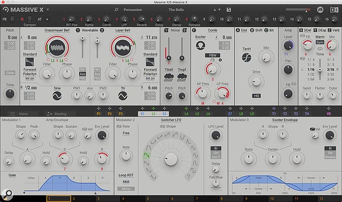Open the Layer Bell wavetable selector
This screenshot has height=202, width=342.
(x=123, y=30)
